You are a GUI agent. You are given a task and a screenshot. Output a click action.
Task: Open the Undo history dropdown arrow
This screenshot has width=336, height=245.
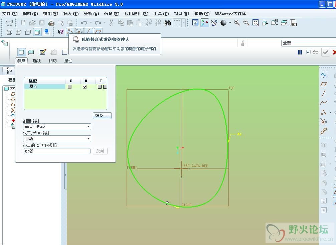click(x=91, y=22)
